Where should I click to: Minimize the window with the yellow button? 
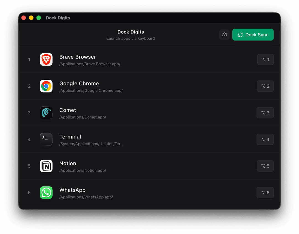[x=31, y=18]
